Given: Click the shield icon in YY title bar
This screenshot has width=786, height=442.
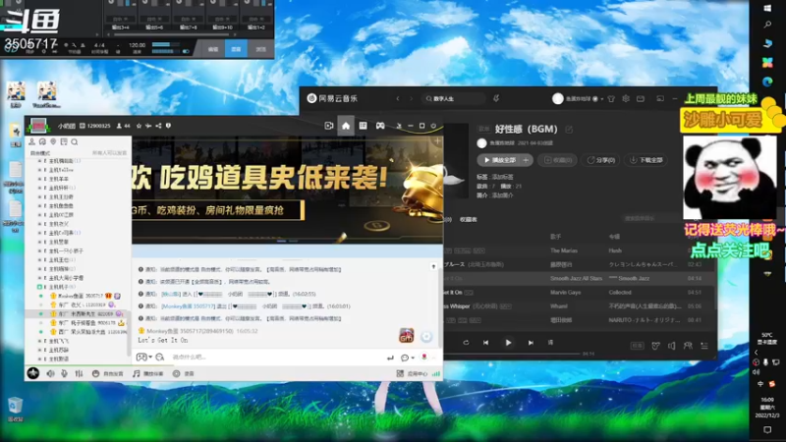Looking at the screenshot, I should click(168, 126).
